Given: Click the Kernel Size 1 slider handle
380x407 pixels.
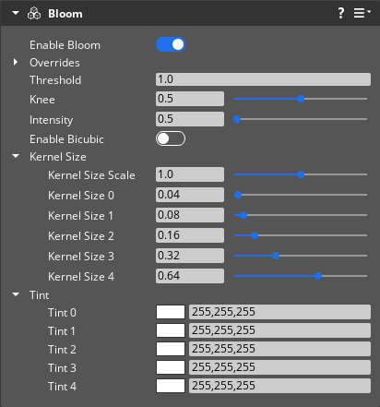Looking at the screenshot, I should click(x=243, y=215).
